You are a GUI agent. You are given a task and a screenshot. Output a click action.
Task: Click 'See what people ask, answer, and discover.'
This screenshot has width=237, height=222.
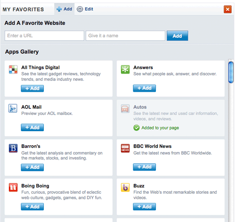point(175,74)
